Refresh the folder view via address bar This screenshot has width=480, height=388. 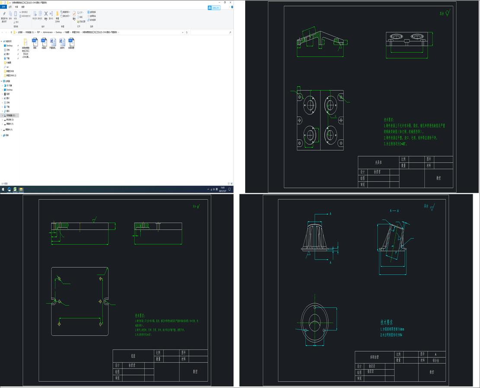[x=187, y=32]
